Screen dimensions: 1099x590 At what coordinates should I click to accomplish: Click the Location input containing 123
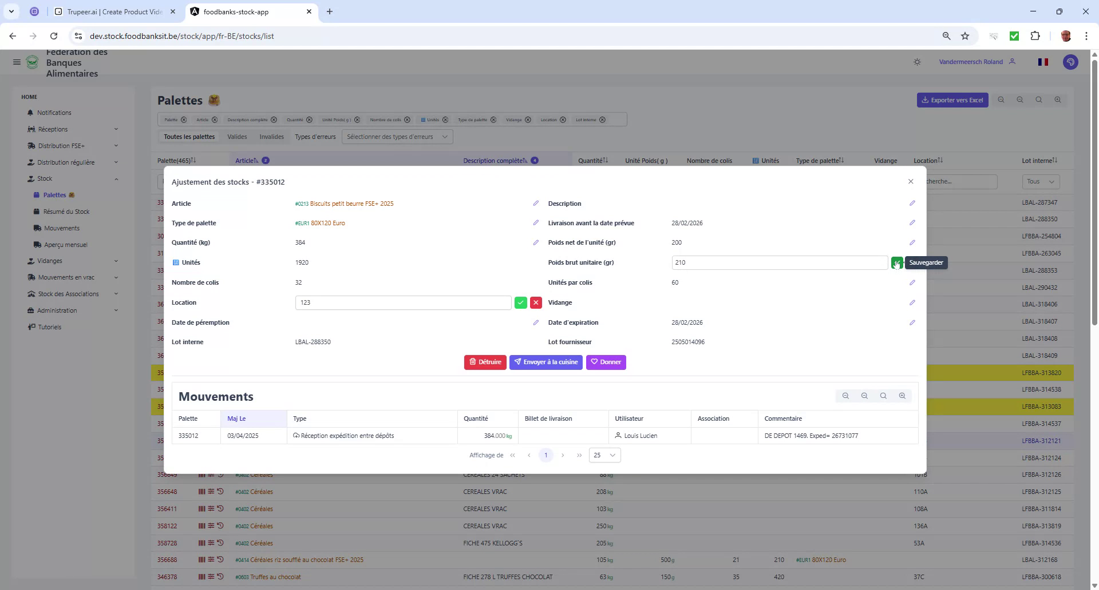(x=403, y=302)
